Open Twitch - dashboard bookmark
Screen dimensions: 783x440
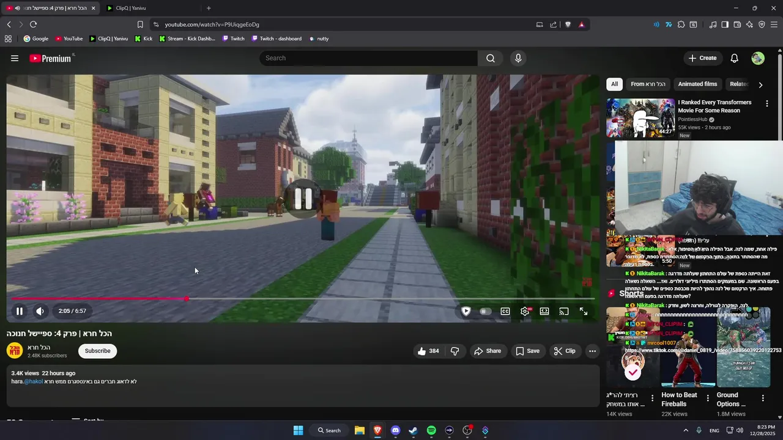pos(276,38)
